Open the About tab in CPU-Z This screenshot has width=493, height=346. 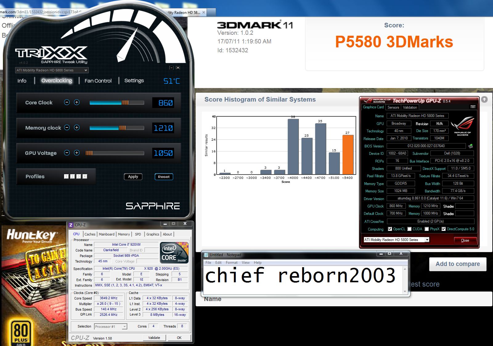pyautogui.click(x=167, y=234)
